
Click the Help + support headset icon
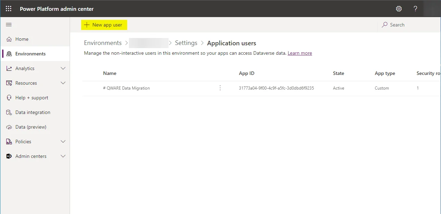click(x=9, y=98)
